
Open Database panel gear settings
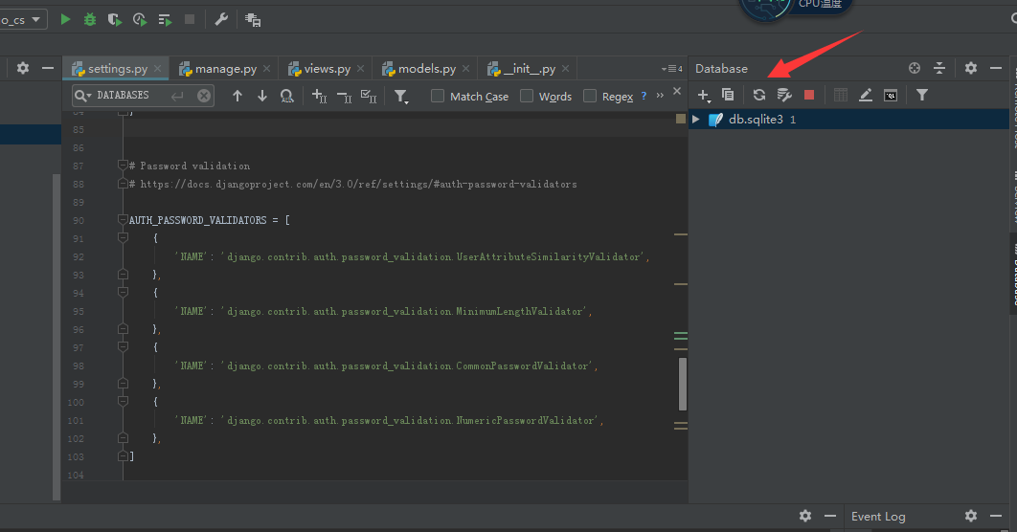pyautogui.click(x=971, y=68)
